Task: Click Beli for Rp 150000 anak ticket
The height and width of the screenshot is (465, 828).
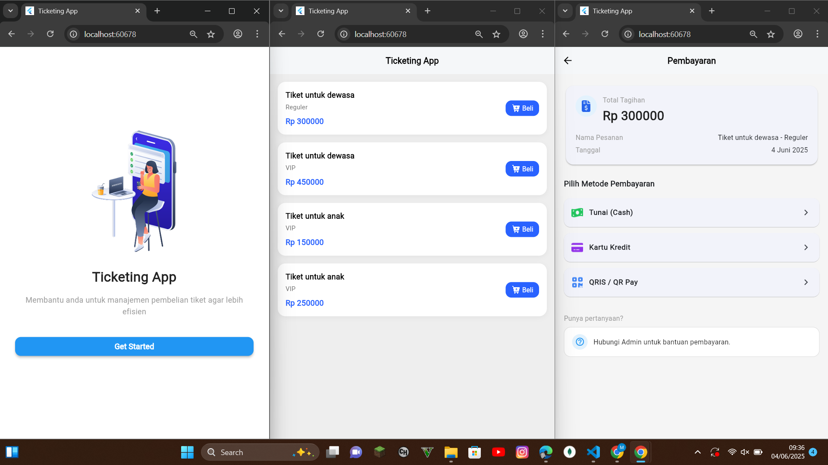Action: click(522, 229)
